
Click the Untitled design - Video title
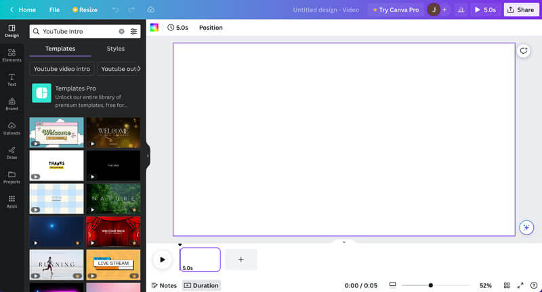point(326,9)
